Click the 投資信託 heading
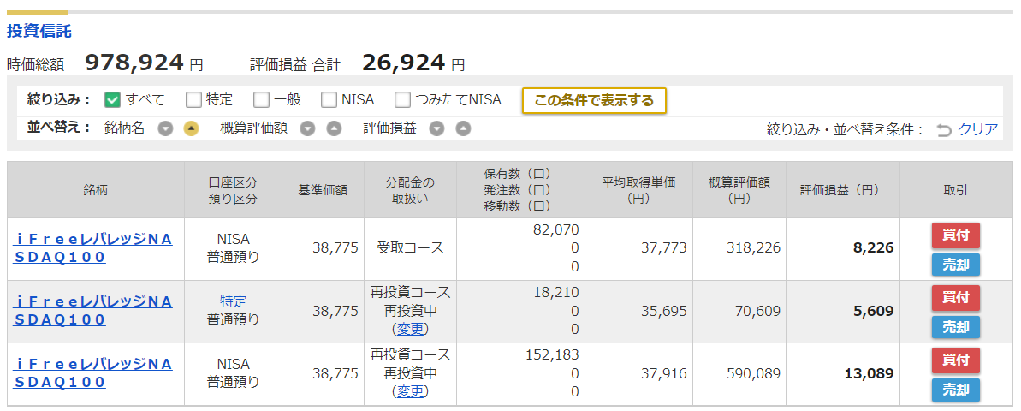This screenshot has width=1021, height=411. coord(39,31)
